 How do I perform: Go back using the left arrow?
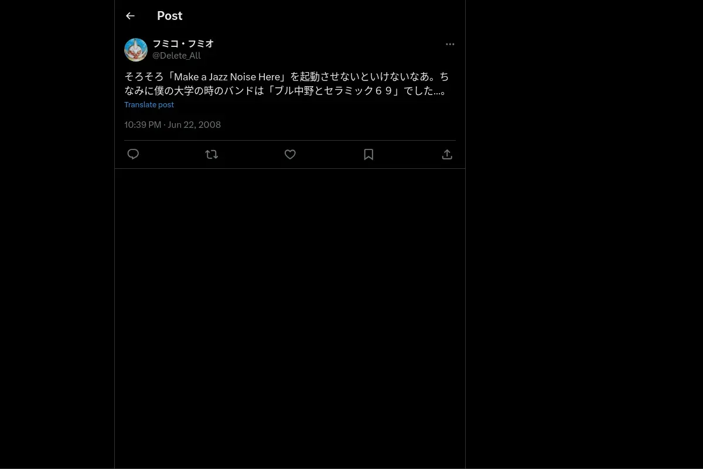point(130,16)
